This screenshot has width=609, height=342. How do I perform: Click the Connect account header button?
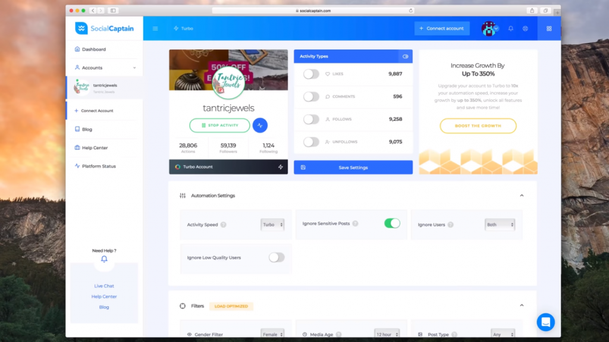click(x=442, y=29)
